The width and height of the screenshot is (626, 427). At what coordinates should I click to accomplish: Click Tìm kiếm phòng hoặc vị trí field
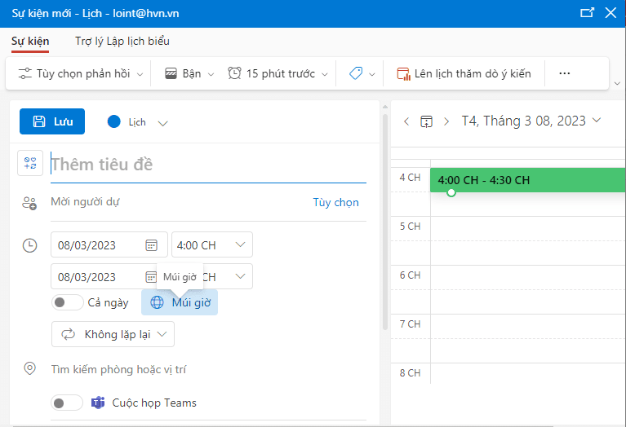click(208, 370)
